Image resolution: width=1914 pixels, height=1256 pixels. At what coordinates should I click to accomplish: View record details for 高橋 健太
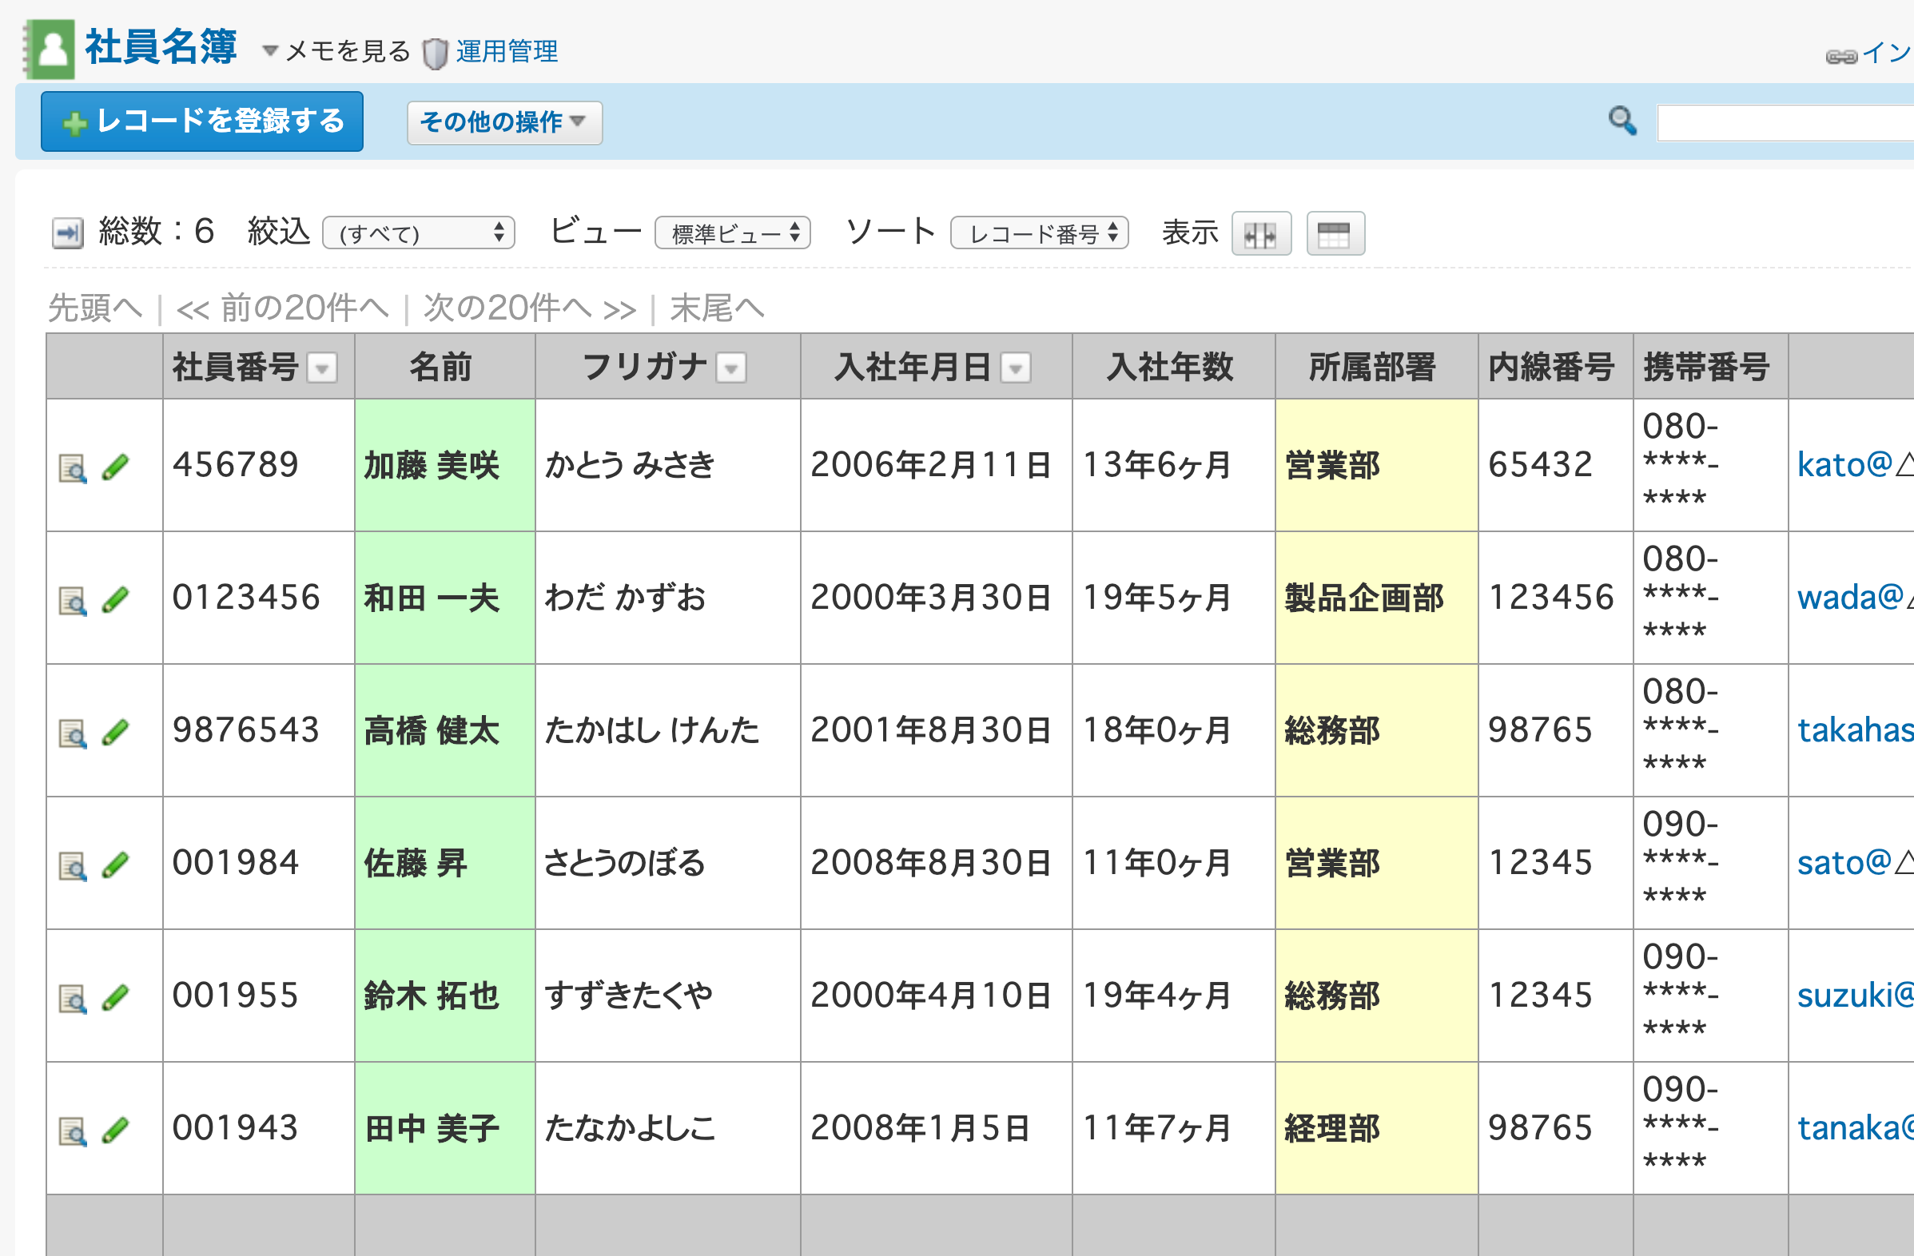(x=74, y=733)
